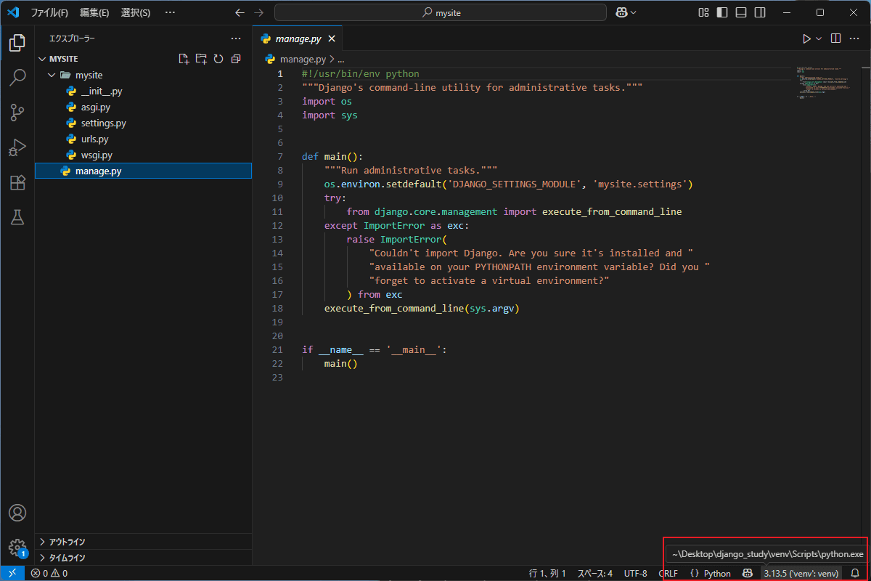Close the manage.py editor tab
Viewport: 871px width, 581px height.
(332, 38)
